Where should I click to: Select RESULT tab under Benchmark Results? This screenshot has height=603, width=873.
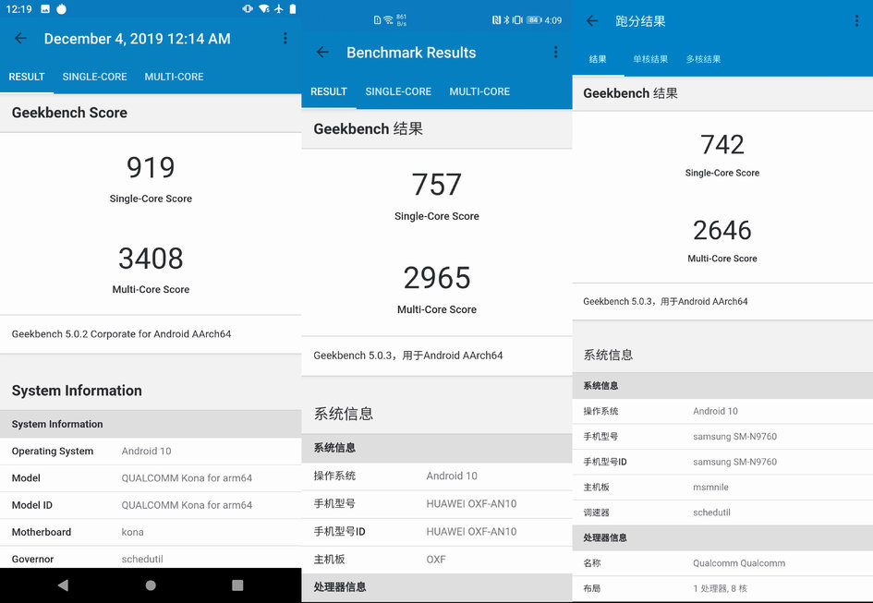click(329, 91)
